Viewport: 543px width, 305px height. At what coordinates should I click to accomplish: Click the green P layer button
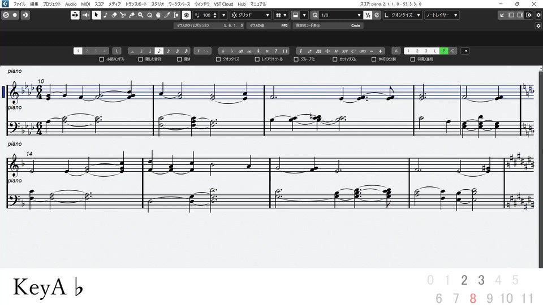(444, 51)
